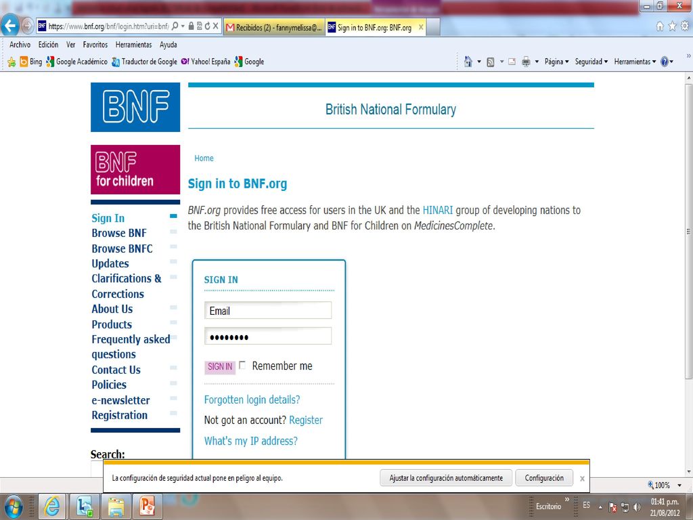Click the blue Help question mark icon
This screenshot has height=520, width=693.
pos(665,62)
